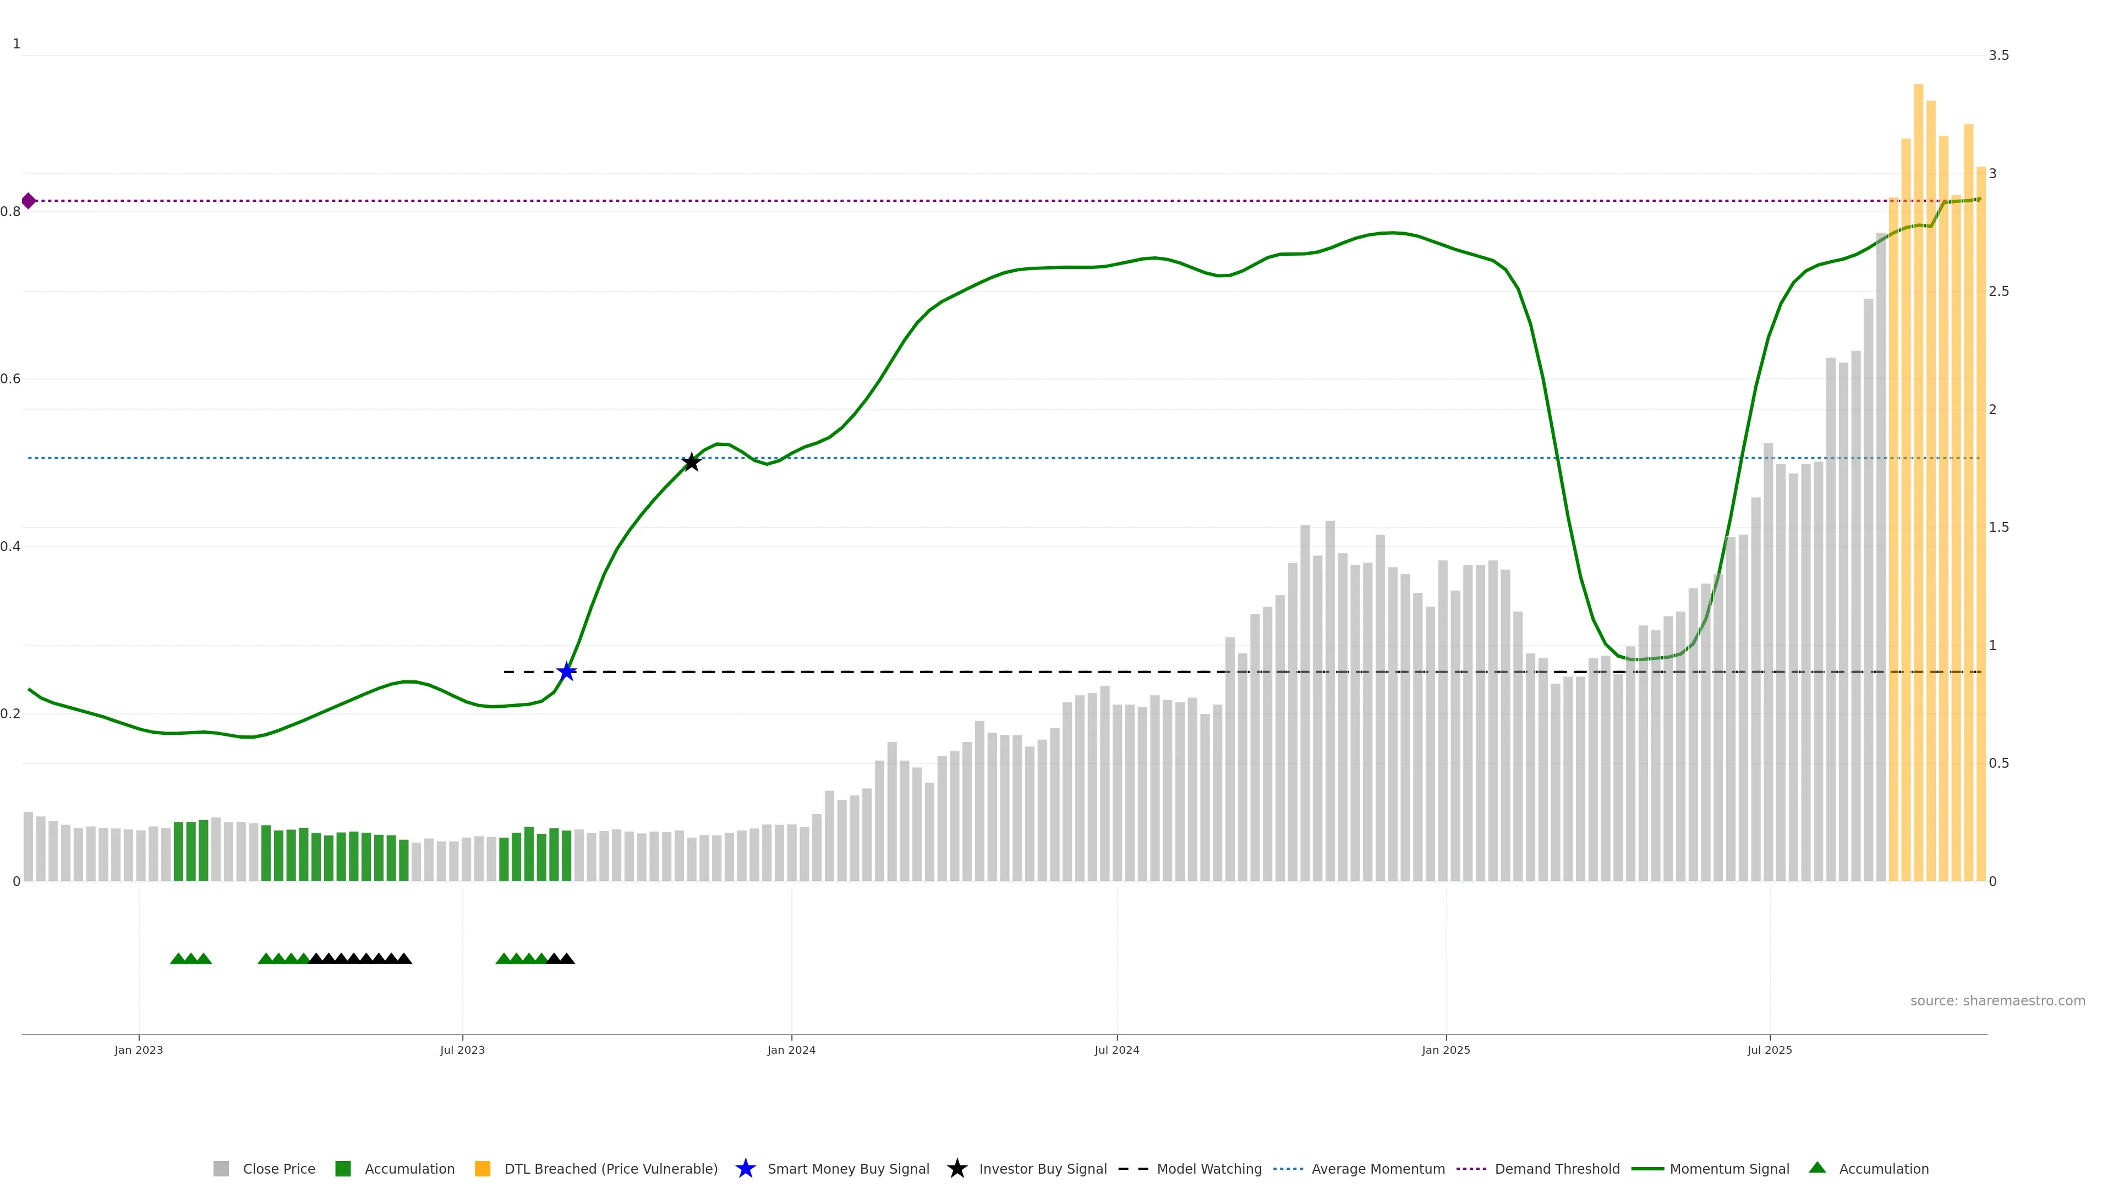Click the grey Close Price legend square

(x=221, y=1168)
